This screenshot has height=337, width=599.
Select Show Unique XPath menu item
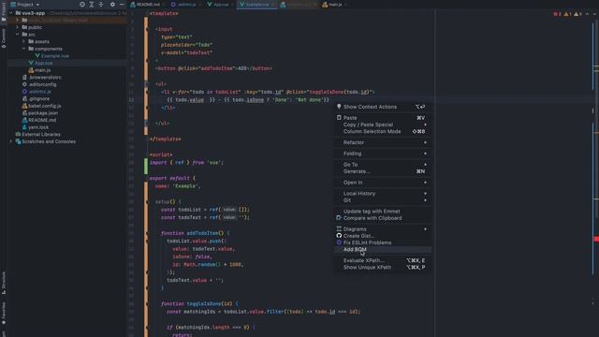[384, 268]
